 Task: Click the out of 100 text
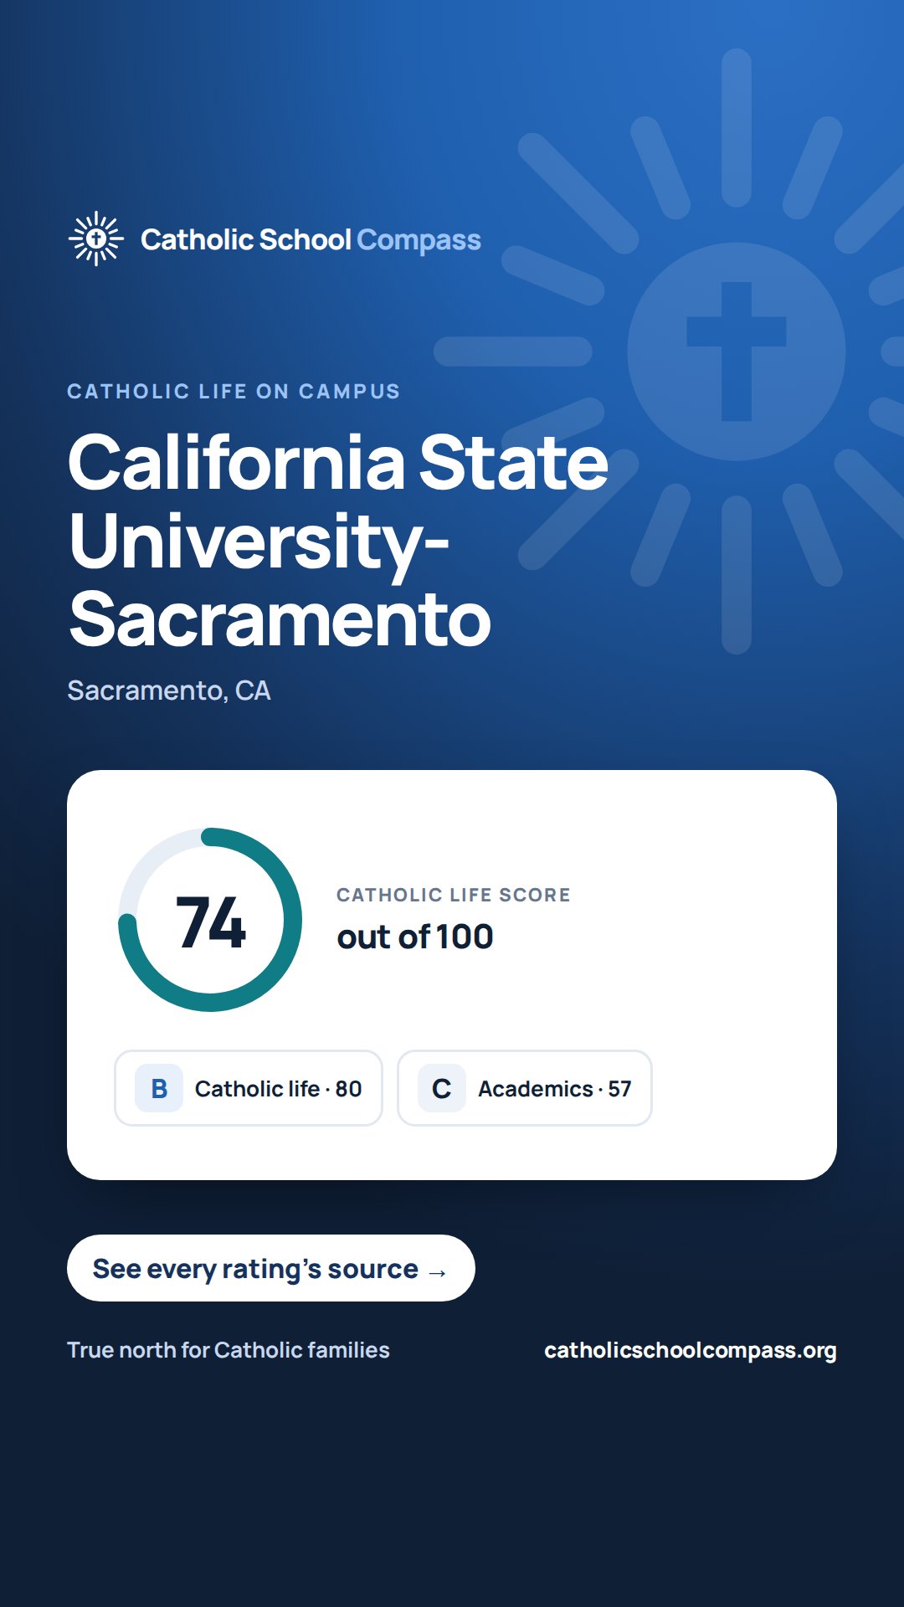[x=415, y=937]
